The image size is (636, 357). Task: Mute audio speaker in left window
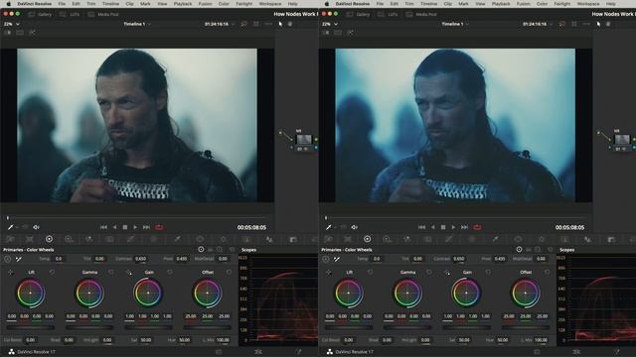point(36,227)
